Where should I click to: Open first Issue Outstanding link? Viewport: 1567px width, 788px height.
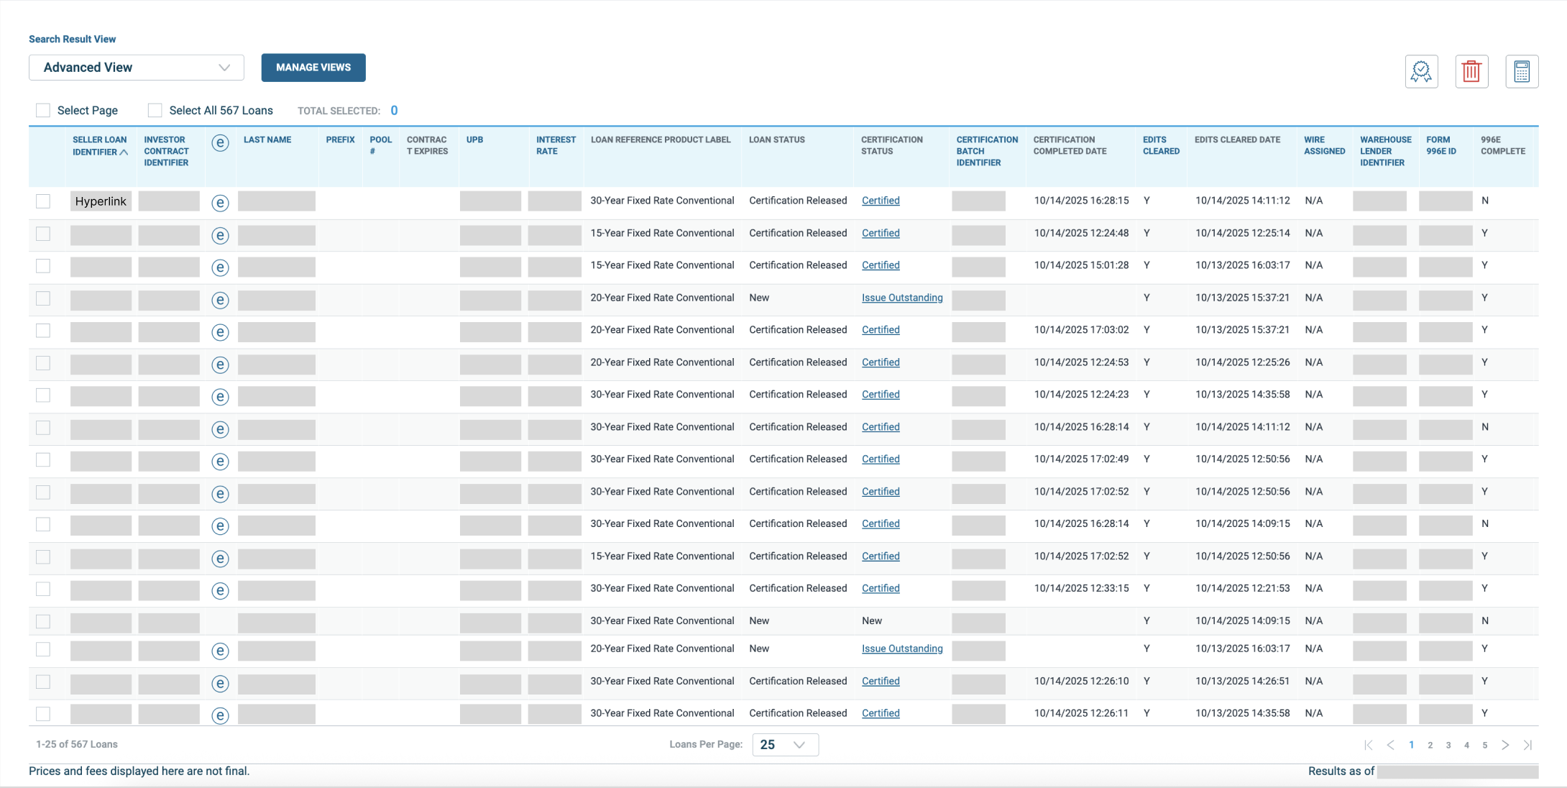click(x=901, y=298)
